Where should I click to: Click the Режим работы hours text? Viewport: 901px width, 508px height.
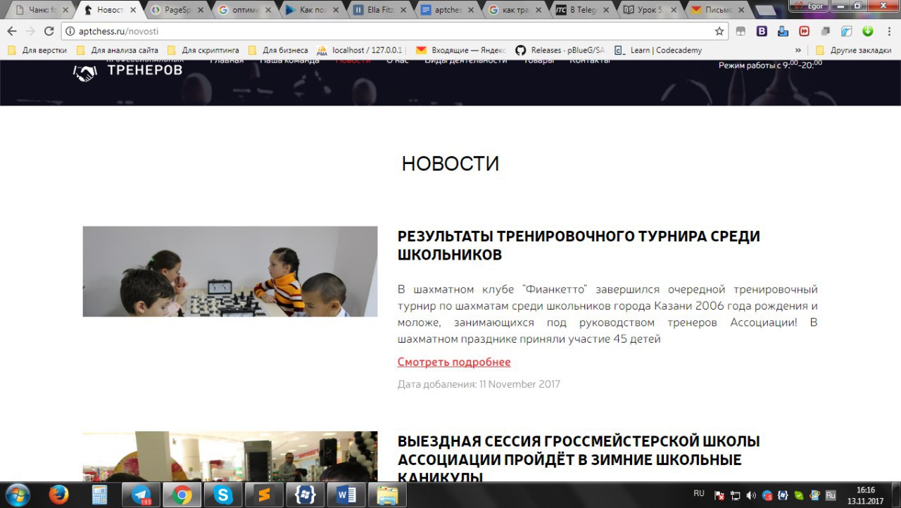point(770,65)
